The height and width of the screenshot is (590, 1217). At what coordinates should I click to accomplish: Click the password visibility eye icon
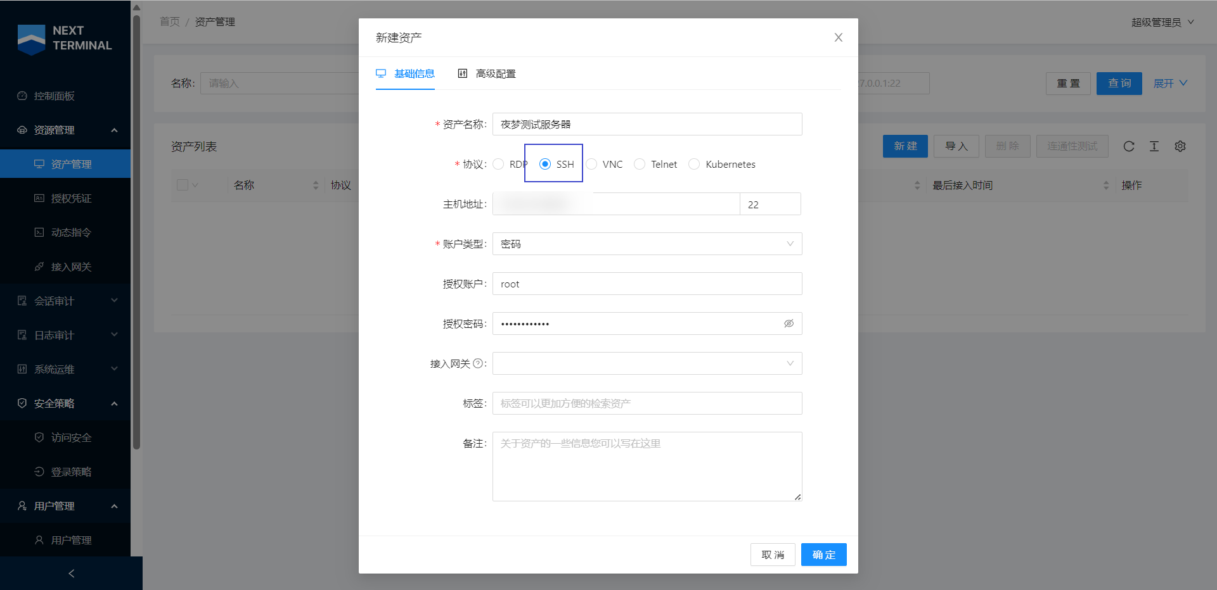[789, 323]
